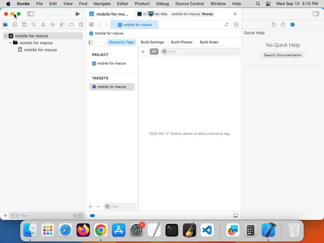Switch to the Build Settings tab
Viewport: 324px width, 243px height.
pyautogui.click(x=152, y=42)
